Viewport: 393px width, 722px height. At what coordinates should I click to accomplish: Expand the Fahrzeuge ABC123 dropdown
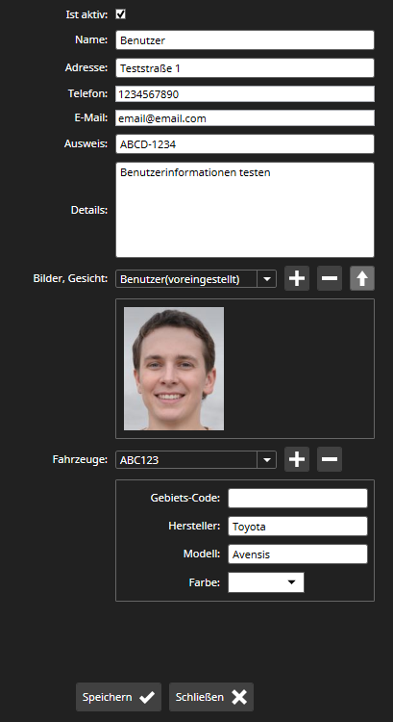click(196, 459)
